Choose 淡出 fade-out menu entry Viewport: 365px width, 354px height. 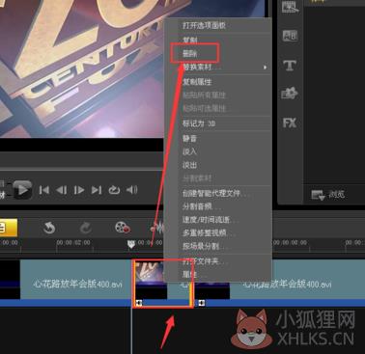tap(189, 165)
